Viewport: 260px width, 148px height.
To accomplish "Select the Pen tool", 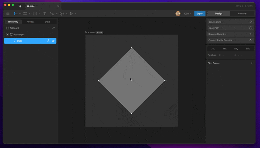I will click(52, 14).
